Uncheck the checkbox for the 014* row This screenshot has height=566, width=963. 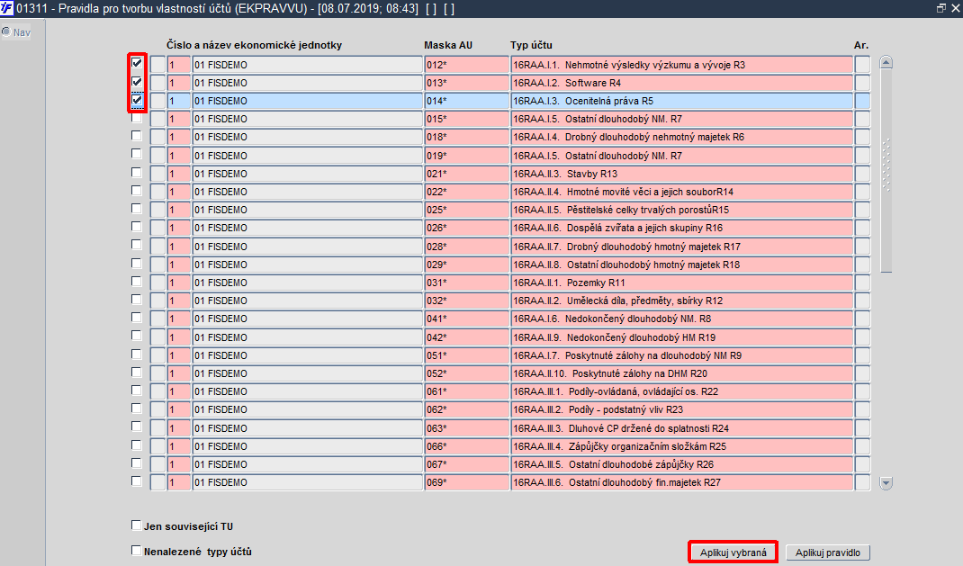[137, 100]
